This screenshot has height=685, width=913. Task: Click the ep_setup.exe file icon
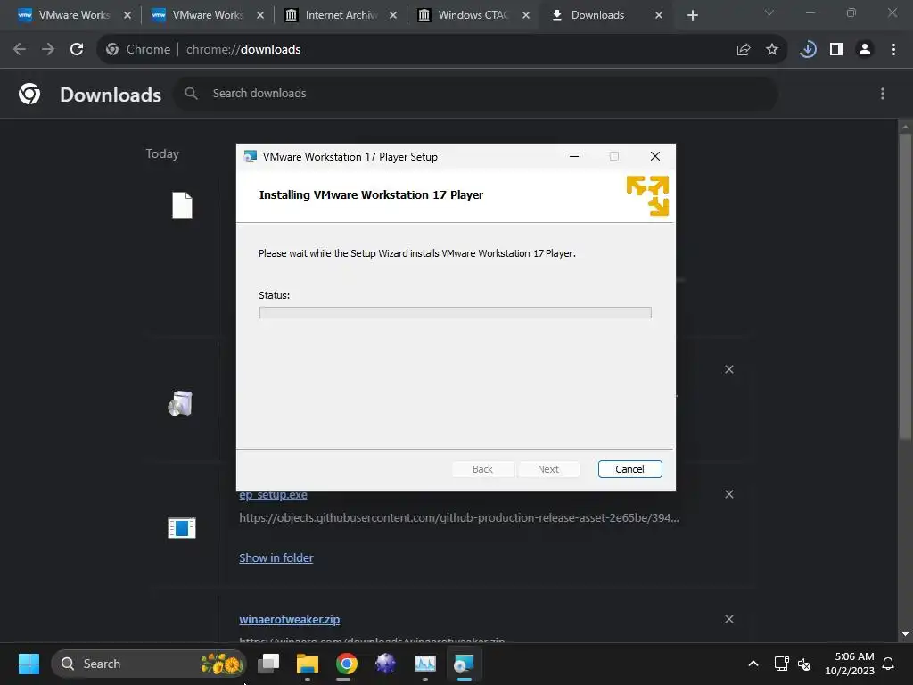click(x=182, y=528)
